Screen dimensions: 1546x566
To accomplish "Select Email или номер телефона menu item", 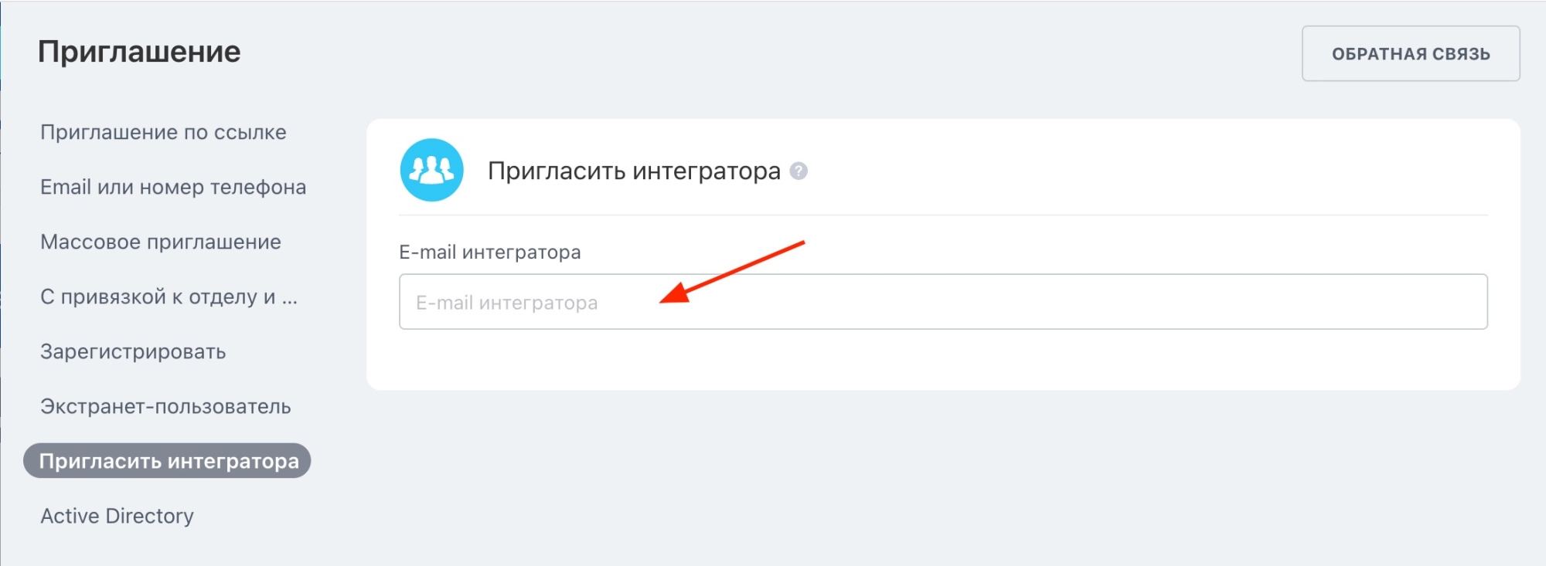I will (x=173, y=187).
